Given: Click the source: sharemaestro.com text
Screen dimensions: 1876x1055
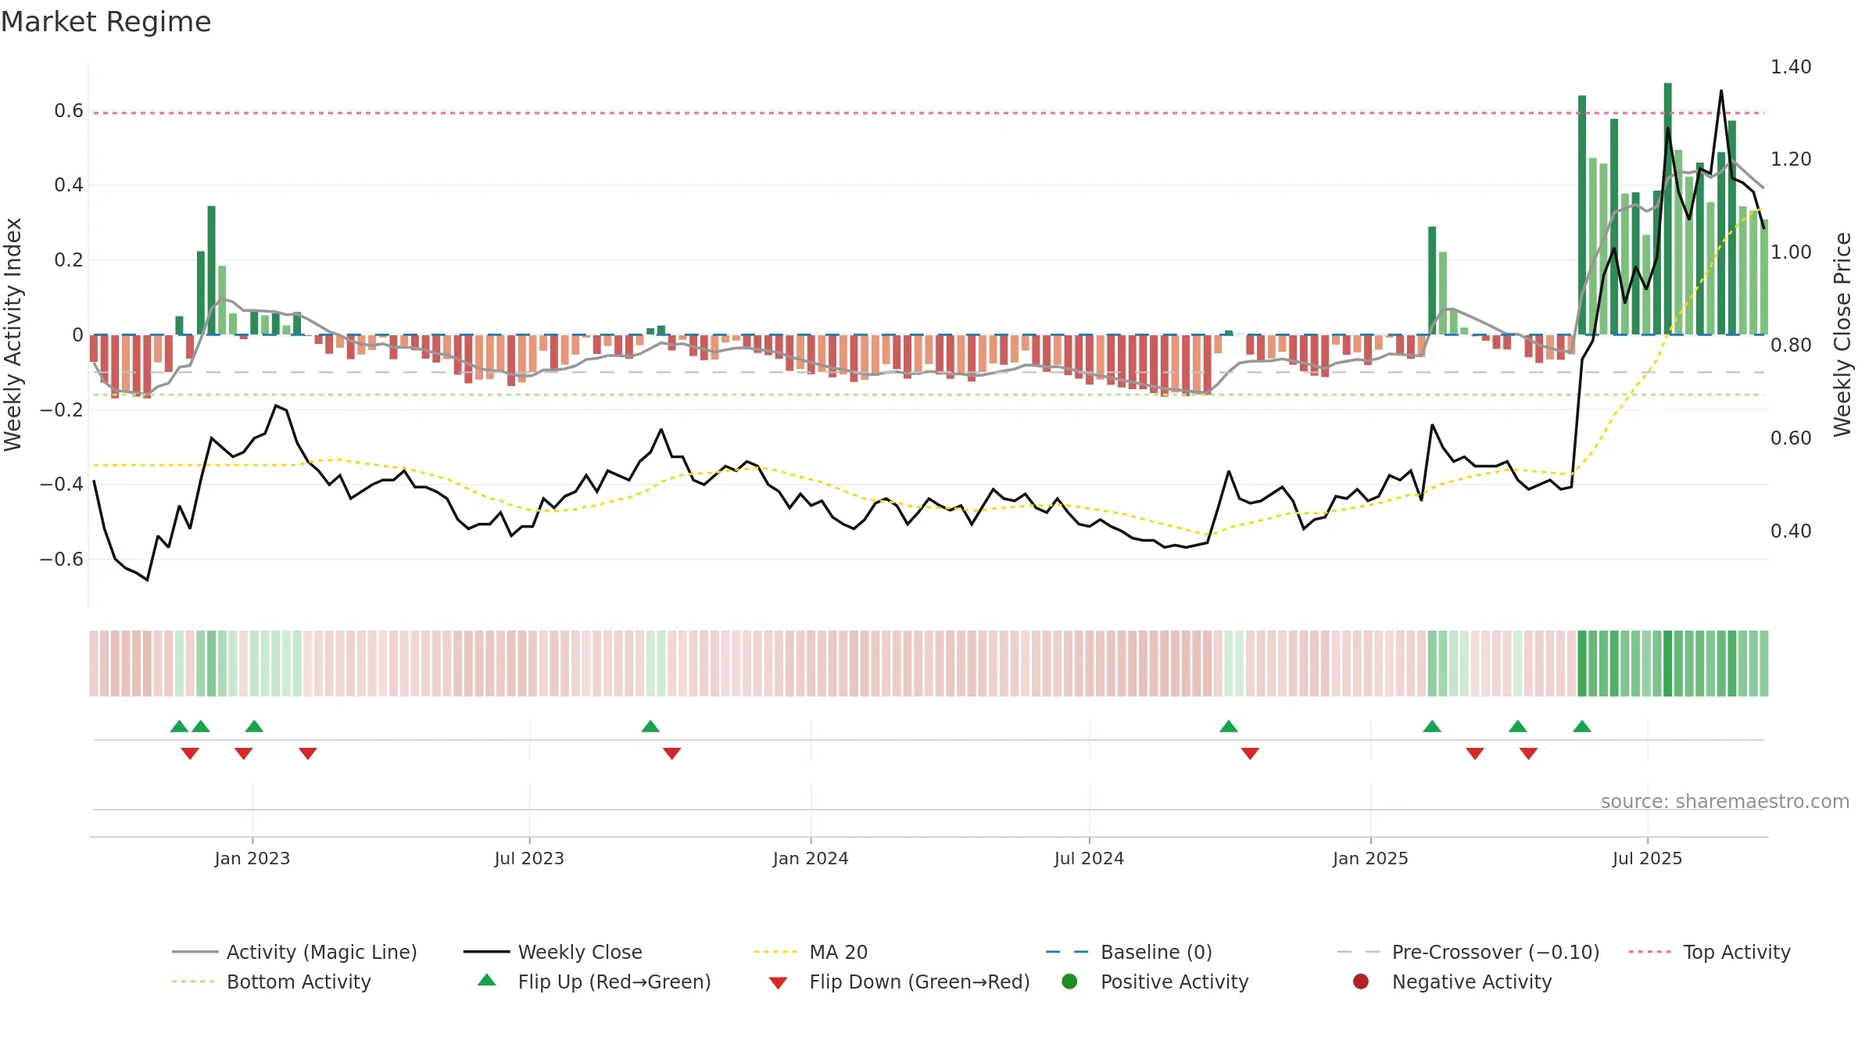Looking at the screenshot, I should 1725,802.
